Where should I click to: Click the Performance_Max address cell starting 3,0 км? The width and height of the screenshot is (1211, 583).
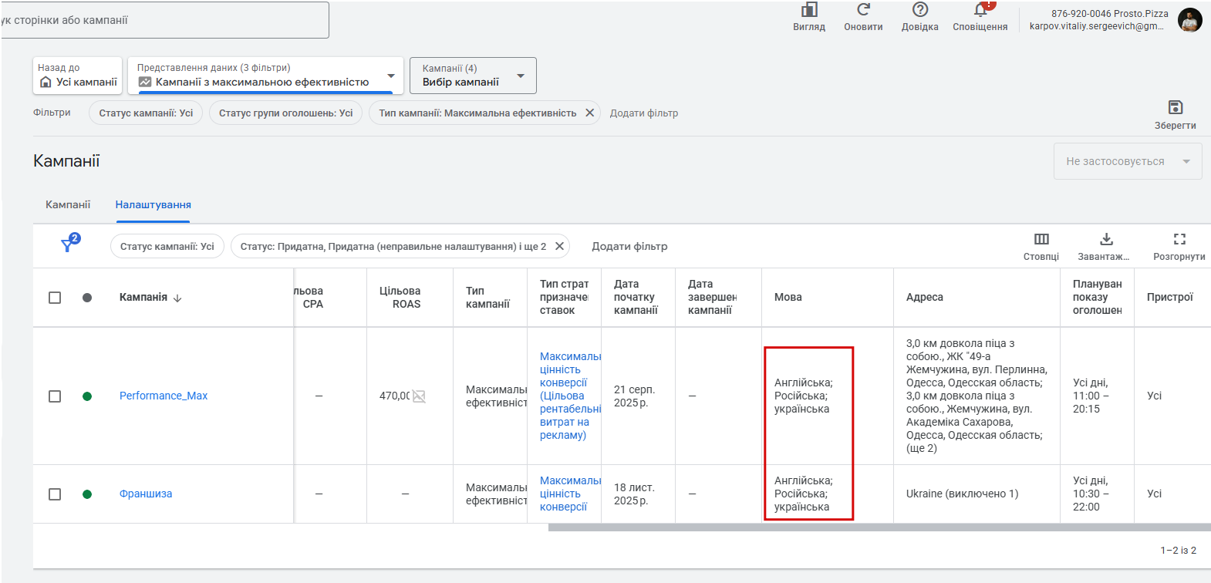(x=977, y=396)
